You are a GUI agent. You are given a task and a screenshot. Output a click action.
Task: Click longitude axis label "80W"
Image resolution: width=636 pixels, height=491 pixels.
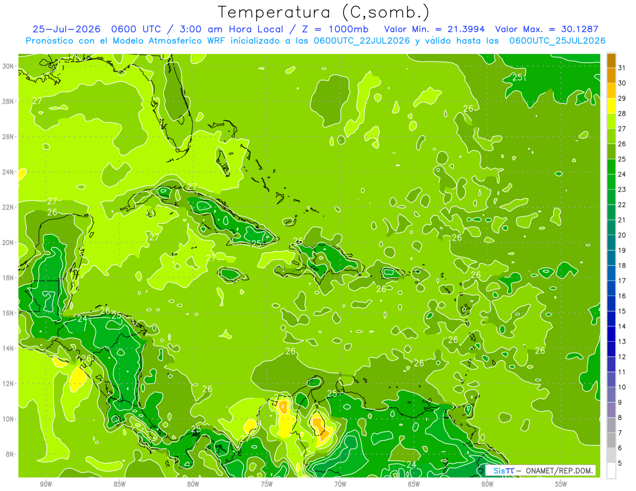(193, 484)
